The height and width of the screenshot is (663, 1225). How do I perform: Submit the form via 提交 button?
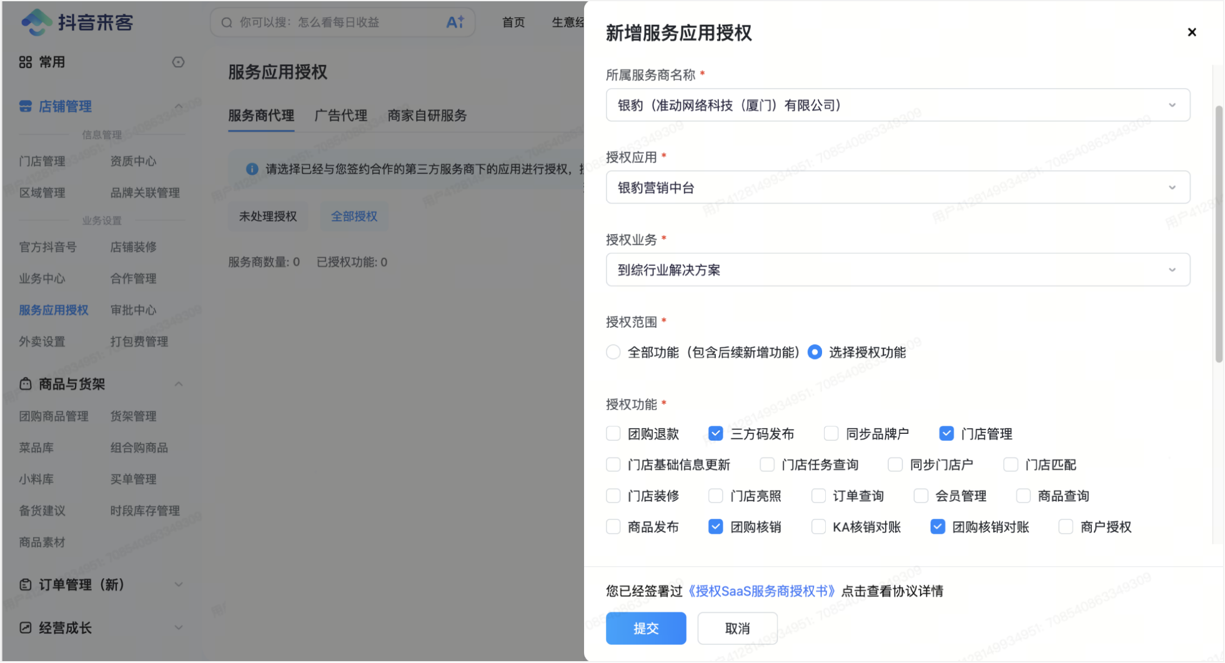click(646, 628)
